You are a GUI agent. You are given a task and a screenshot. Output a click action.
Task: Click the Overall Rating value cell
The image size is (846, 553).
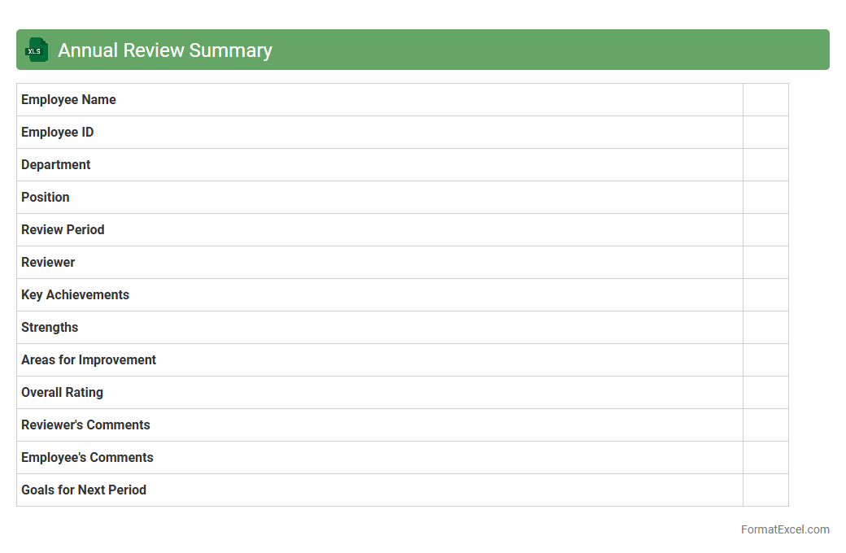coord(765,393)
